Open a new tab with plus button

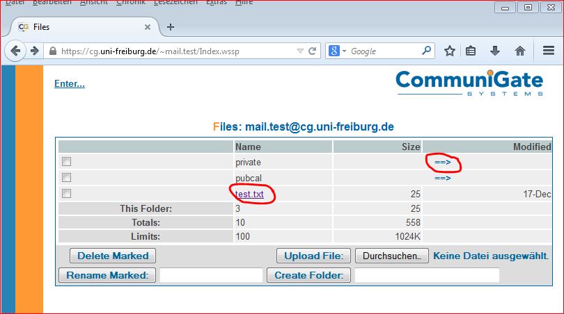171,27
